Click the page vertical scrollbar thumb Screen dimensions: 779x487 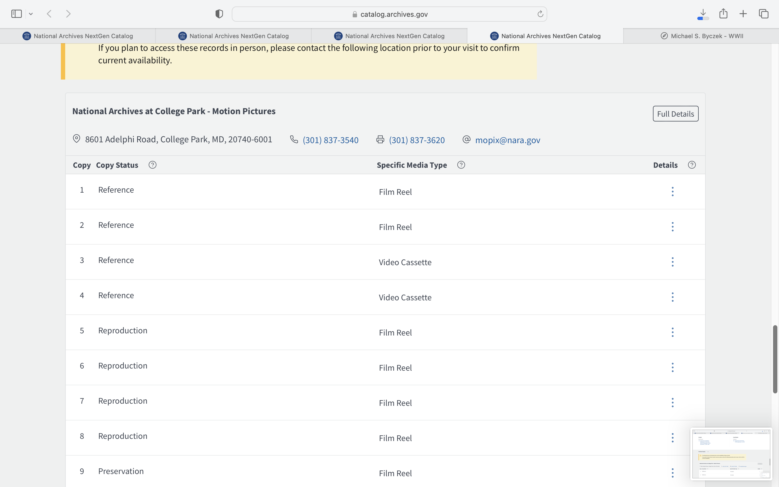tap(775, 359)
